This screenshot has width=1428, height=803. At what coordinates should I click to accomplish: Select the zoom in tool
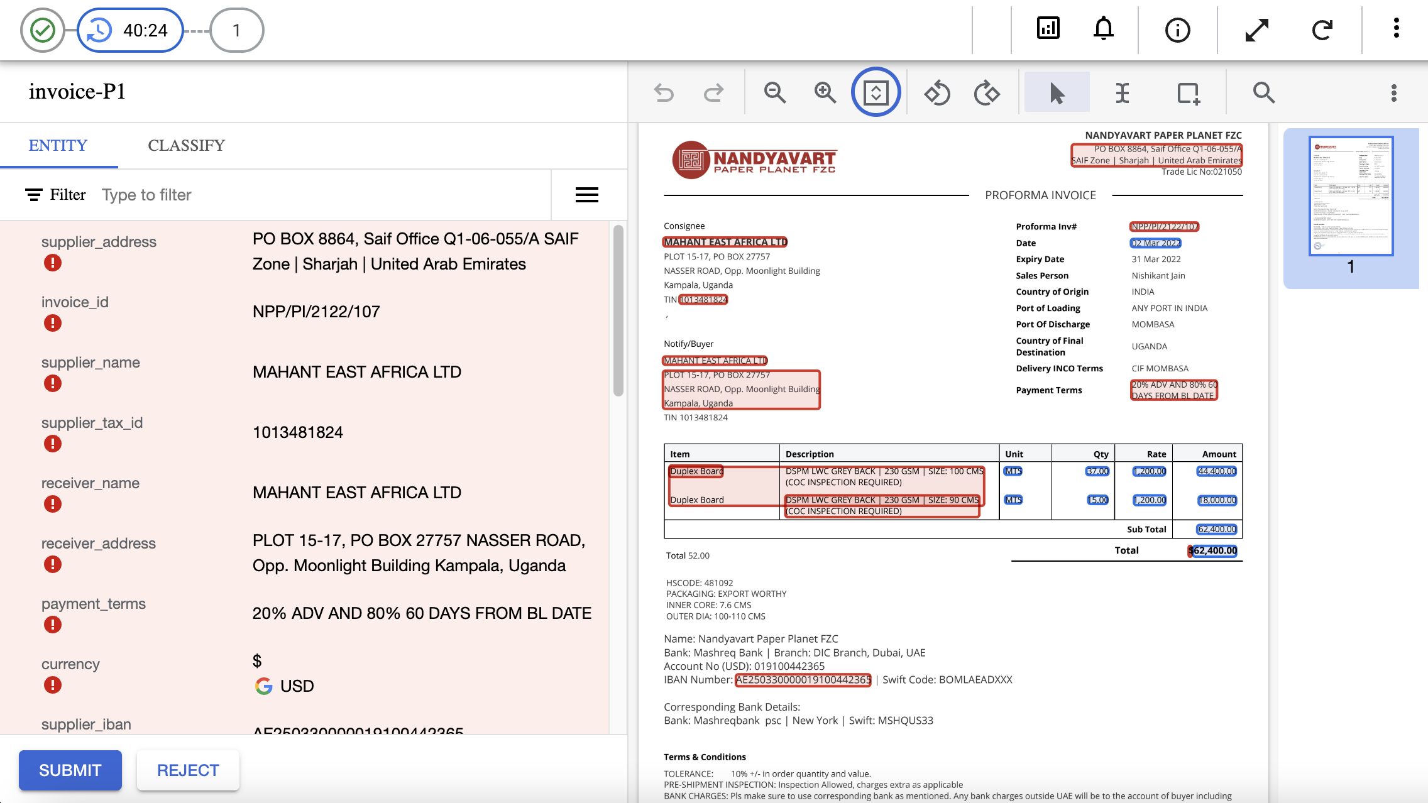tap(825, 92)
